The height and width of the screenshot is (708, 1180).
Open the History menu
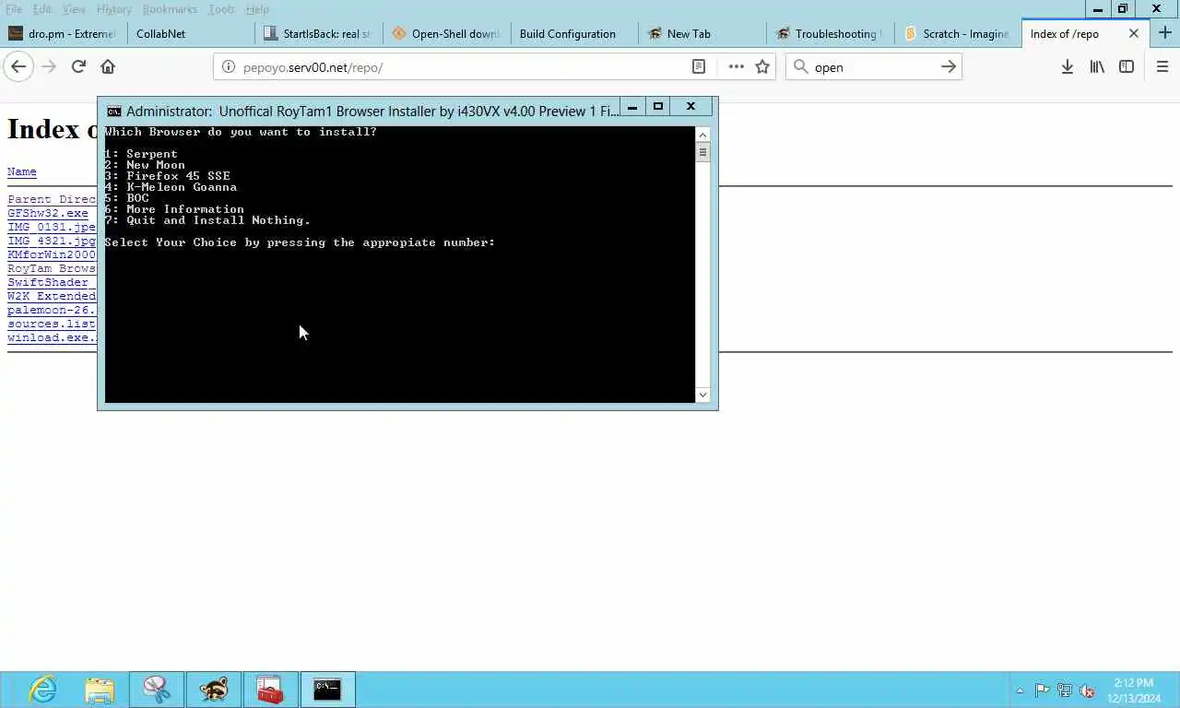[x=114, y=9]
